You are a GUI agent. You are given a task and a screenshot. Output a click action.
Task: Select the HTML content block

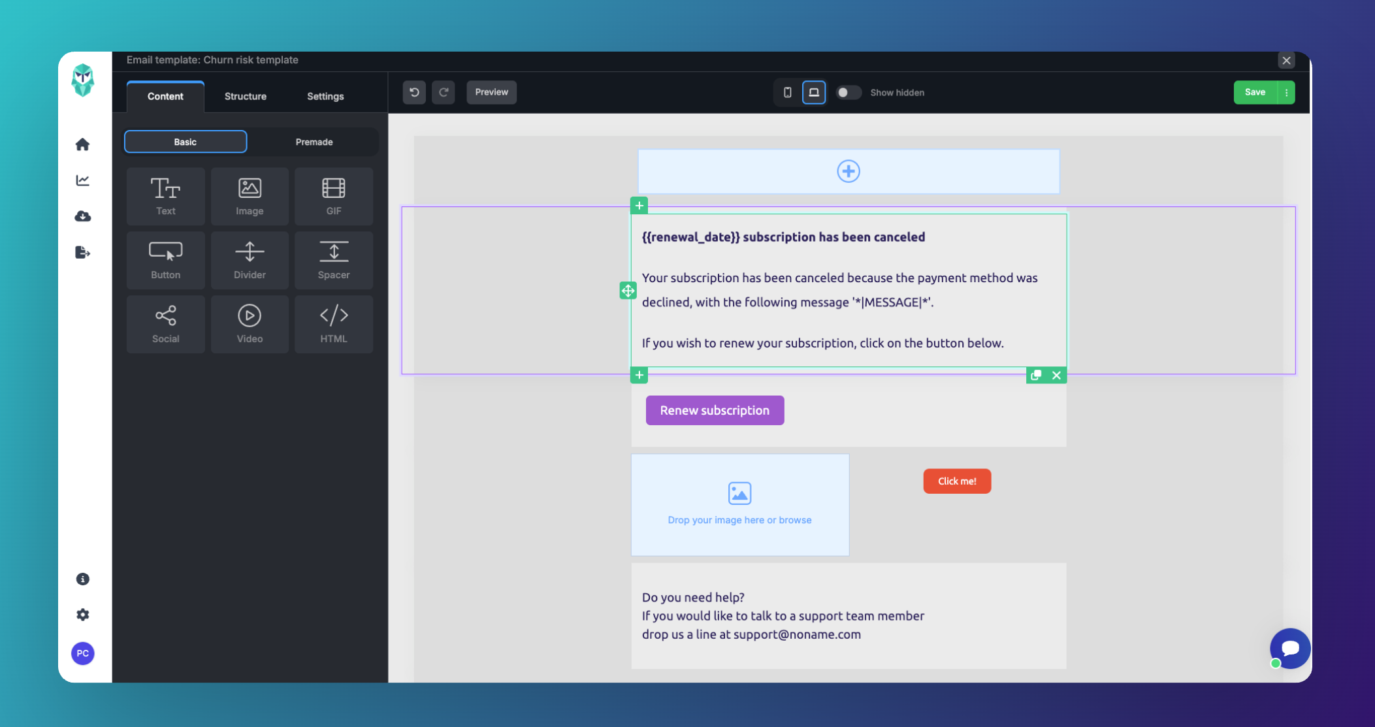point(333,324)
